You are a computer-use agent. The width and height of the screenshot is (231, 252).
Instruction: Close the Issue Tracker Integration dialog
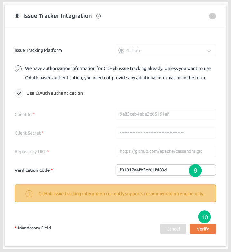point(212,16)
